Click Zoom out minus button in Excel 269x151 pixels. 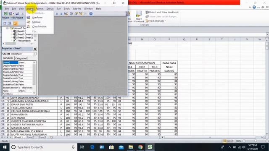tap(244, 141)
